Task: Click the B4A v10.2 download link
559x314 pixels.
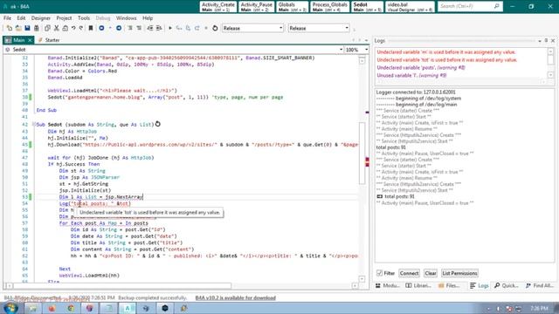Action: click(235, 297)
